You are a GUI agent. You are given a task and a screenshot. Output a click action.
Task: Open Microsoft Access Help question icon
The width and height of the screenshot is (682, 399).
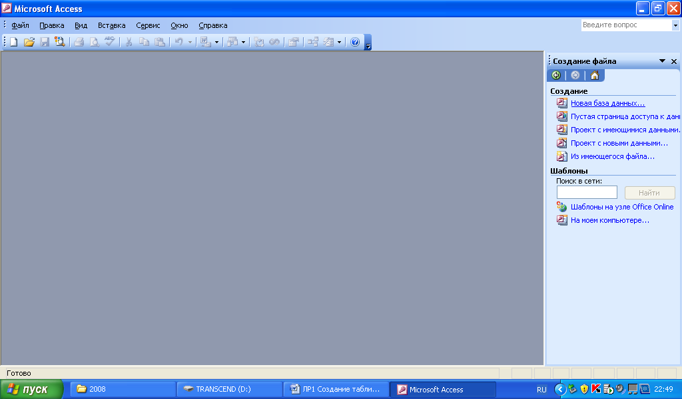(x=355, y=42)
